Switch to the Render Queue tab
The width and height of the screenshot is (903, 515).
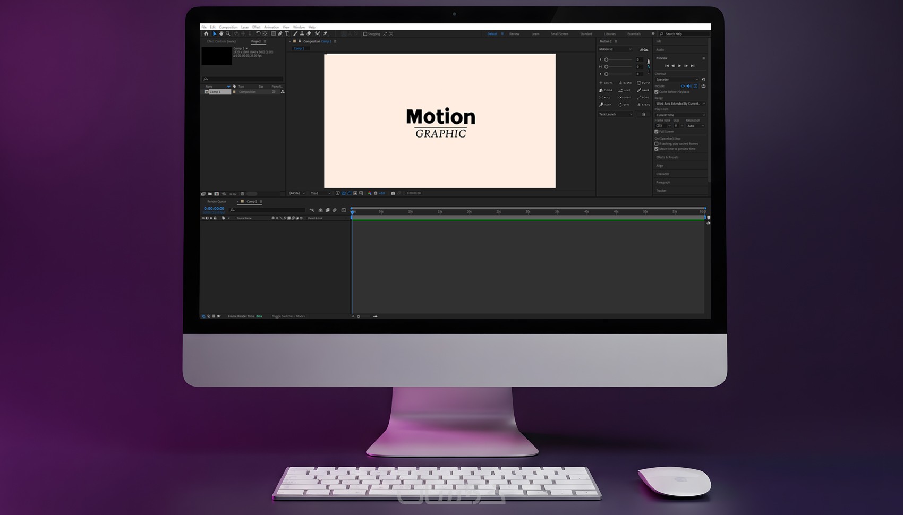coord(217,202)
